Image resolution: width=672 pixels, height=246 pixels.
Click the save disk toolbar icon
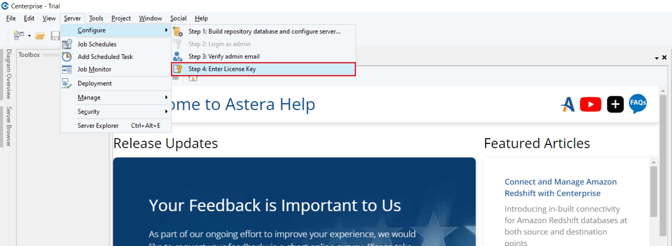[x=55, y=36]
